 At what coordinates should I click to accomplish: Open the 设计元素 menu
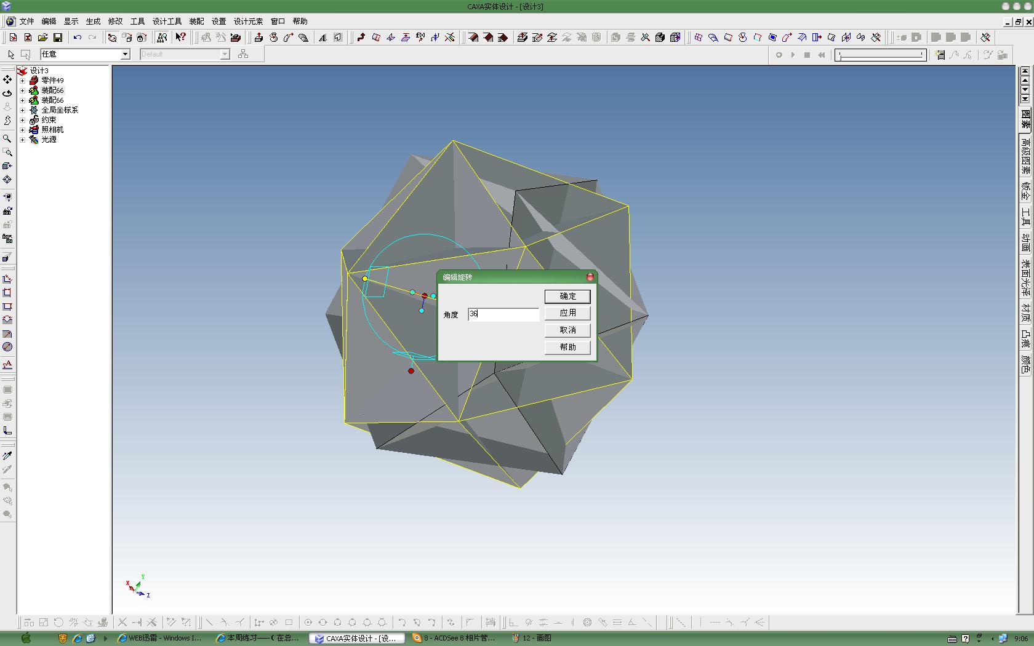click(248, 22)
